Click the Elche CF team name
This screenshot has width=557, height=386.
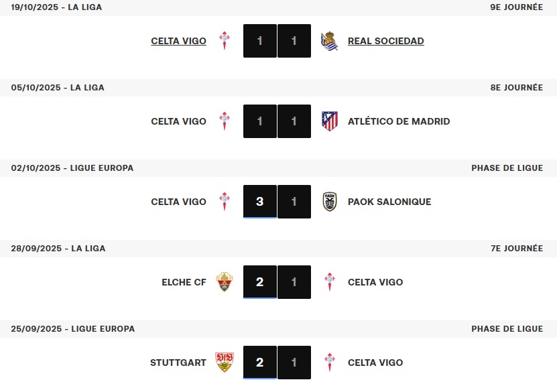(x=184, y=282)
